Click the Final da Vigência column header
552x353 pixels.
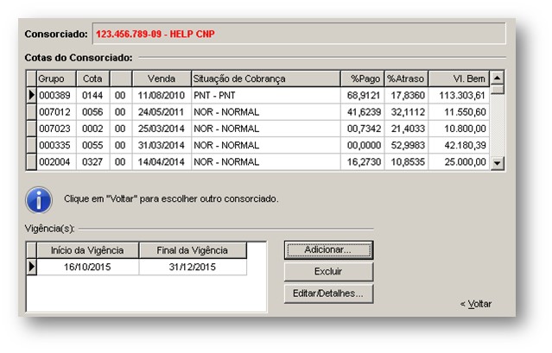point(193,250)
